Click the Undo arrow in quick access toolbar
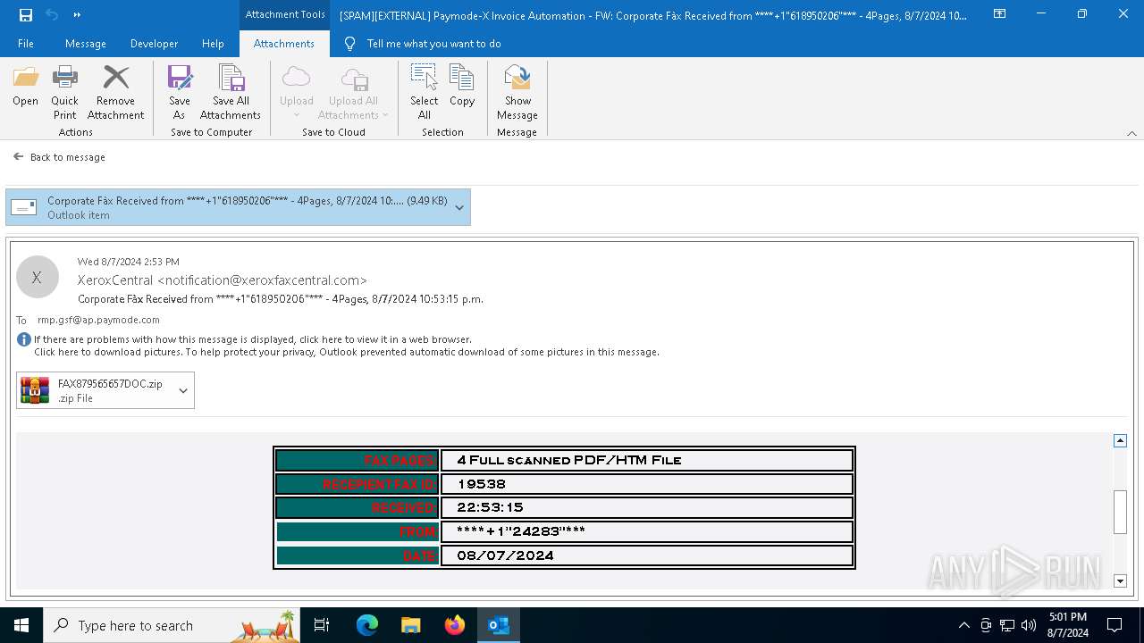 tap(52, 14)
